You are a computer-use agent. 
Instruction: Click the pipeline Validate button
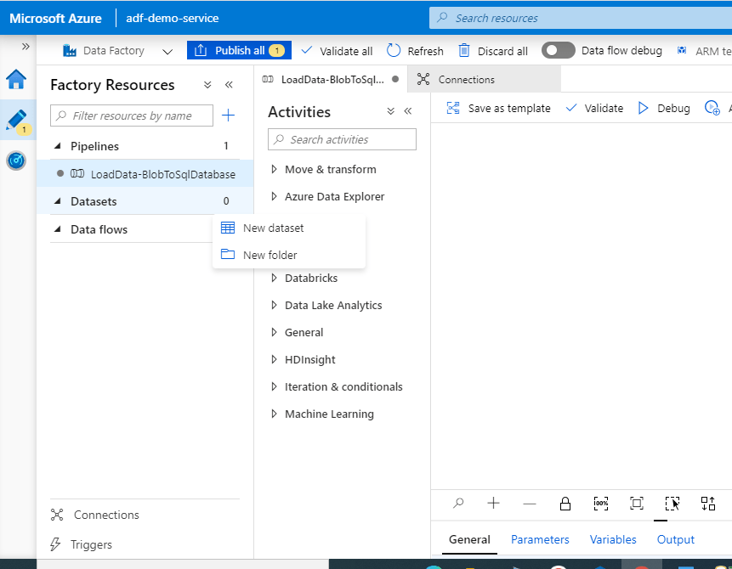point(594,108)
